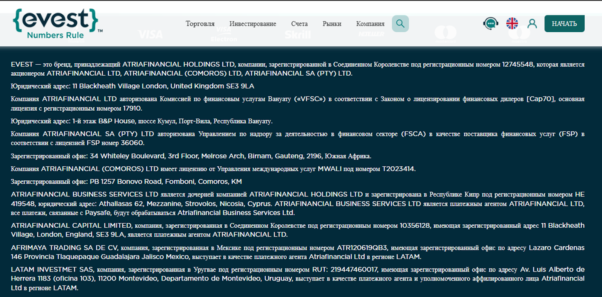602x297 pixels.
Task: Open the Рынки menu
Action: click(x=332, y=24)
